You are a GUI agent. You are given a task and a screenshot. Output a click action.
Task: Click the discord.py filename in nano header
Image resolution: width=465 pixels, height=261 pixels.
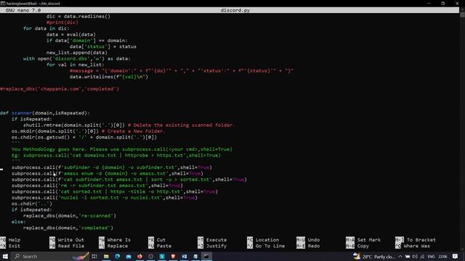coord(235,10)
